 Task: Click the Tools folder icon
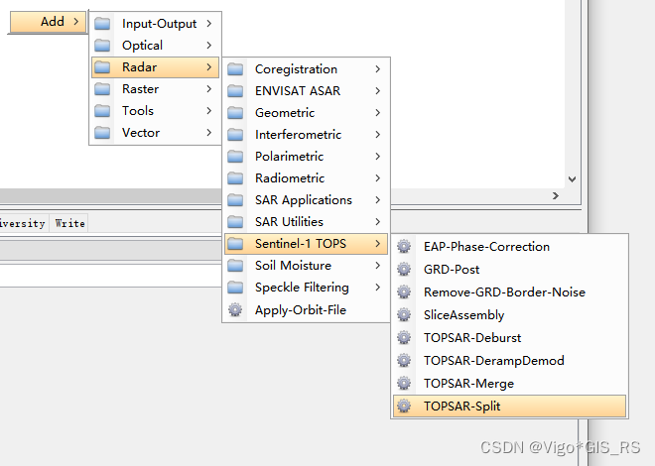(x=102, y=111)
